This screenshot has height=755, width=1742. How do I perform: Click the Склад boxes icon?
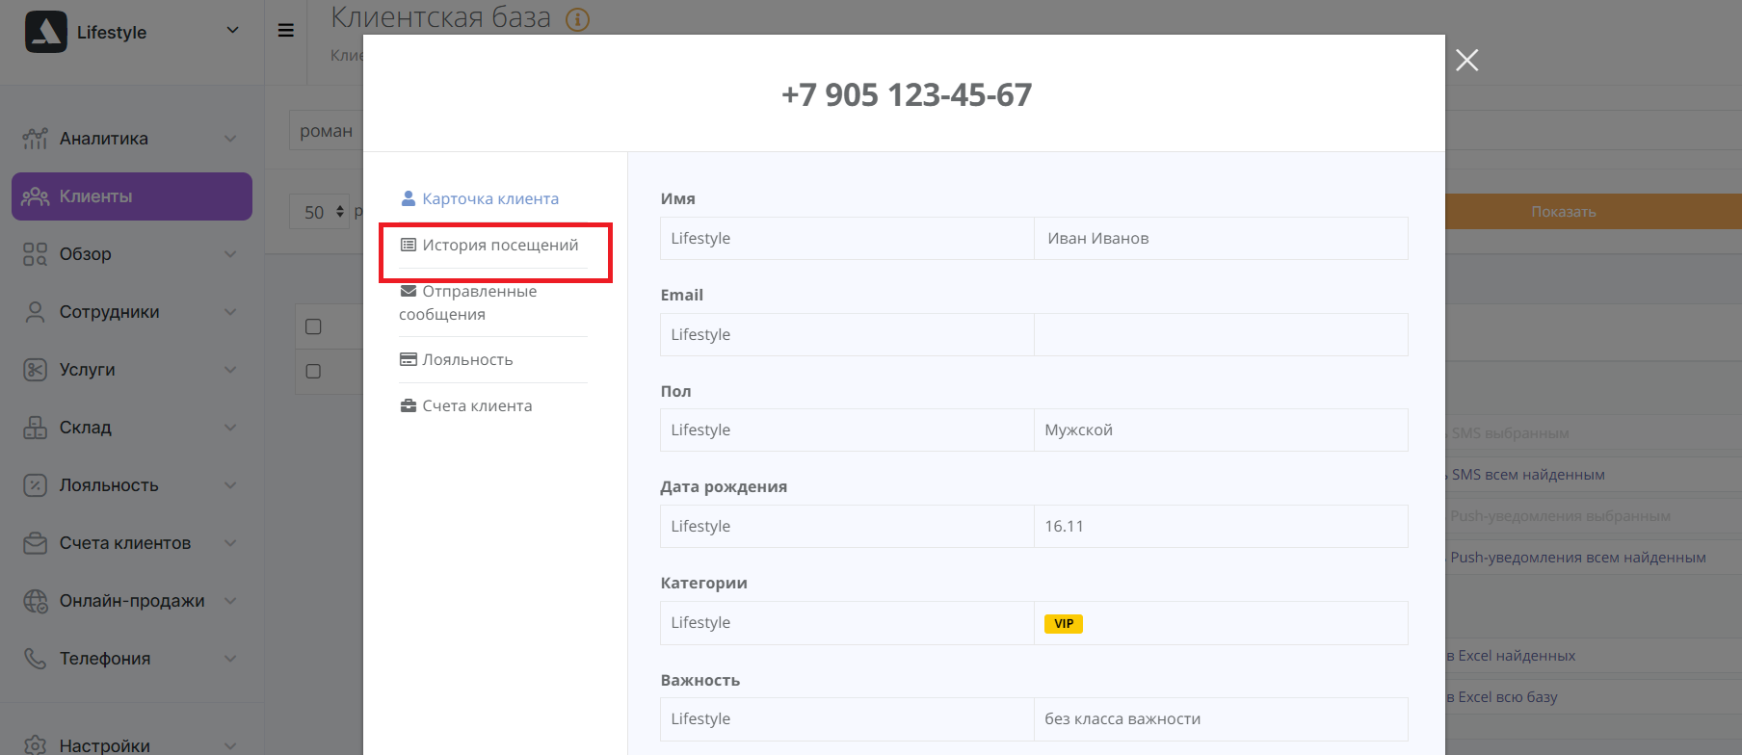point(35,428)
